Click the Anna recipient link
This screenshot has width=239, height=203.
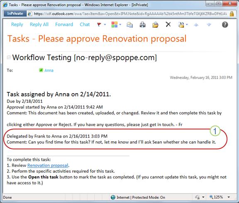(x=49, y=70)
